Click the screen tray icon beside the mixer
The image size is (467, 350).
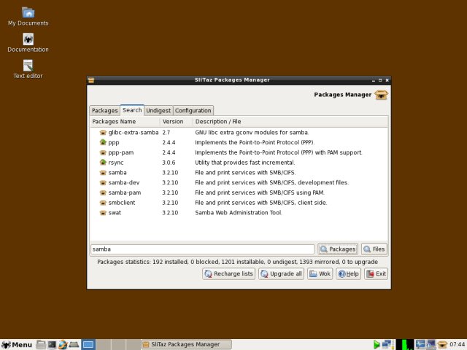tap(431, 344)
